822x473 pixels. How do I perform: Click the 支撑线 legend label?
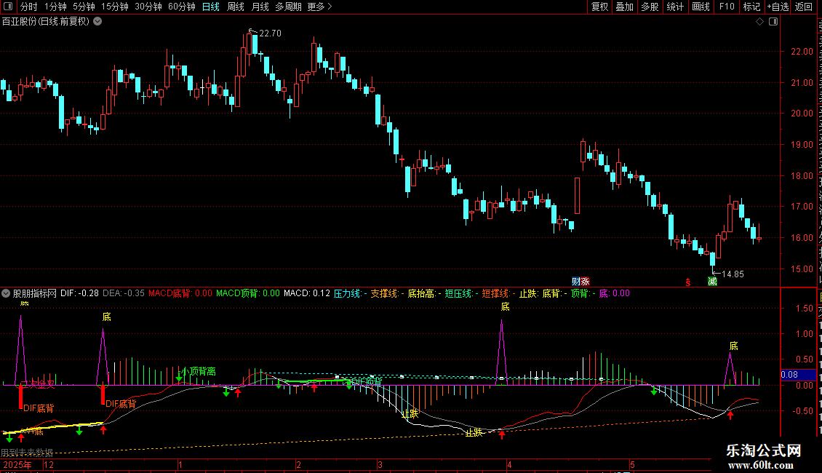pyautogui.click(x=387, y=293)
